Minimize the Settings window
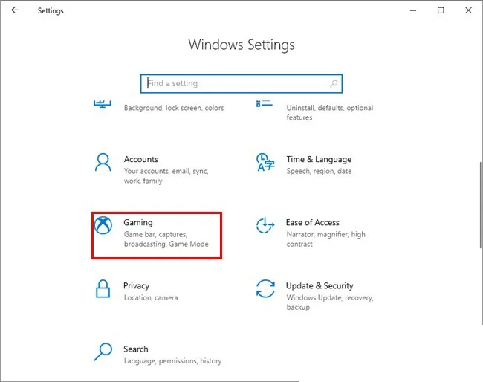 [413, 10]
